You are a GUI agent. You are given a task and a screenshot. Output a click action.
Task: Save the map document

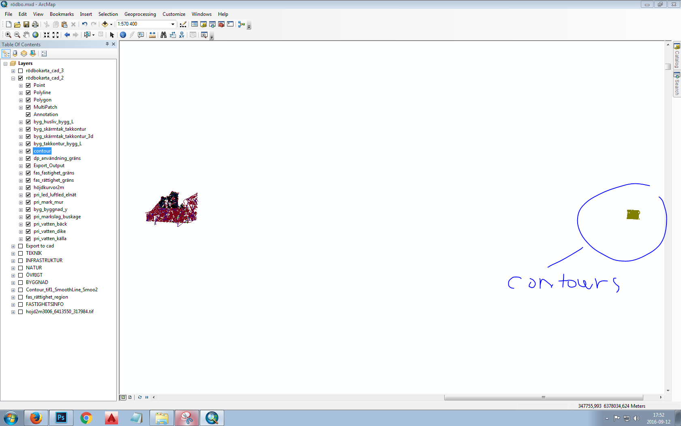point(26,24)
